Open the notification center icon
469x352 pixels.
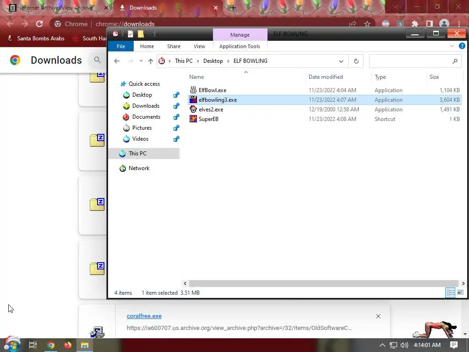coord(454,345)
